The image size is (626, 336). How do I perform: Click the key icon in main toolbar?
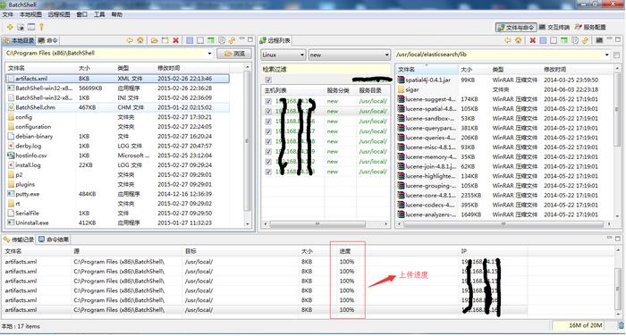(x=41, y=27)
